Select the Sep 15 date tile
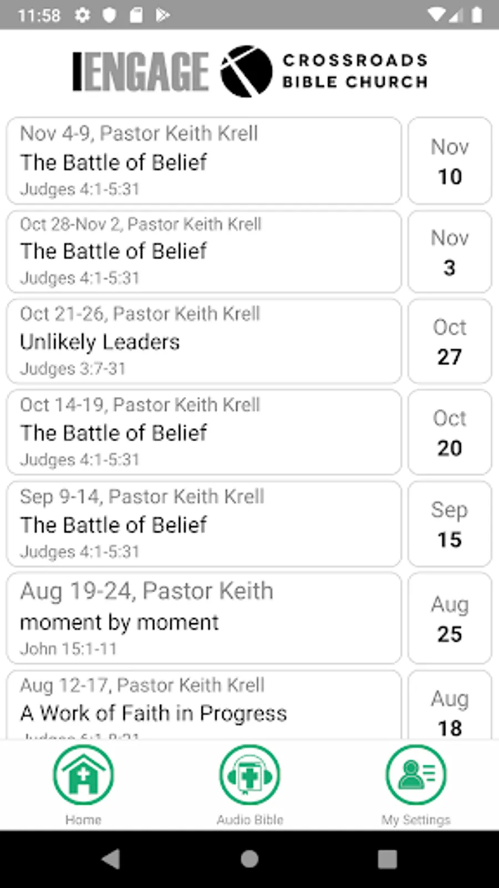Viewport: 499px width, 888px height. click(450, 524)
